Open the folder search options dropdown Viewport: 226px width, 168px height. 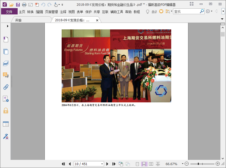point(171,11)
